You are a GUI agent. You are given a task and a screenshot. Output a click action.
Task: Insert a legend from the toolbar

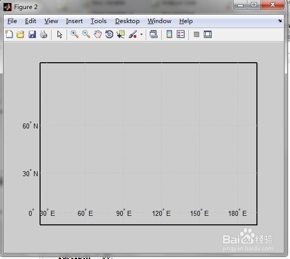[x=180, y=34]
